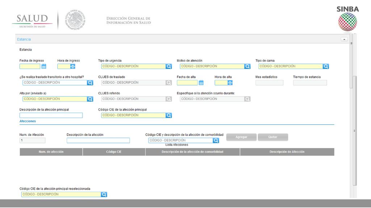This screenshot has height=208, width=371.
Task: Search Alta por (enviado a) codes
Action: [90, 99]
